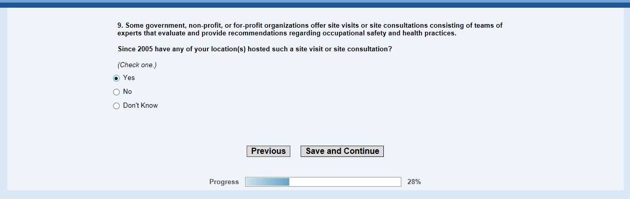Click the Previous button
630x199 pixels.
tap(268, 151)
